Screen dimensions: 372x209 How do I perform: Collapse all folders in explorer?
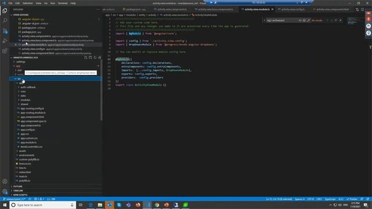click(x=99, y=57)
